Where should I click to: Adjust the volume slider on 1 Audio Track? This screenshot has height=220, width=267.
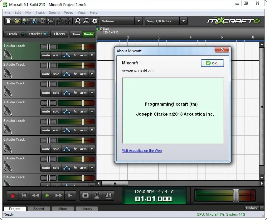[x=76, y=47]
